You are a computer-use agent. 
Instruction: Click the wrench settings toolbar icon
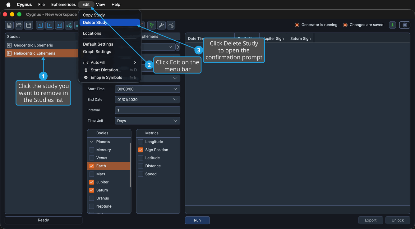[x=161, y=25]
